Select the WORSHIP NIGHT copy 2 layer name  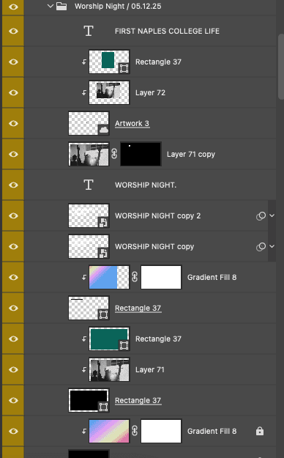click(157, 216)
